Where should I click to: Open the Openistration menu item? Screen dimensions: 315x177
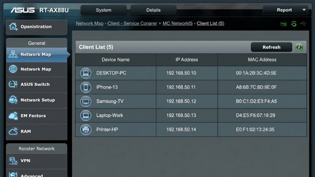37,27
